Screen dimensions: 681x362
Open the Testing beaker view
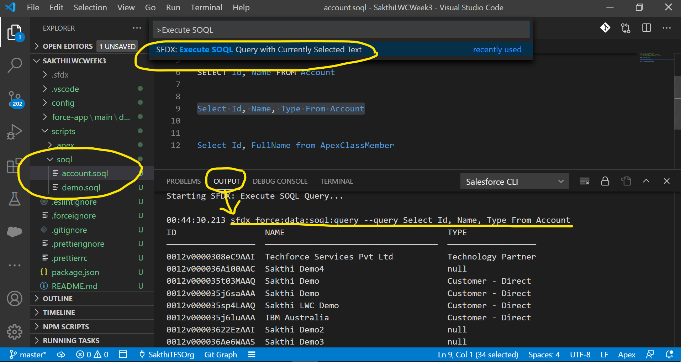click(15, 199)
